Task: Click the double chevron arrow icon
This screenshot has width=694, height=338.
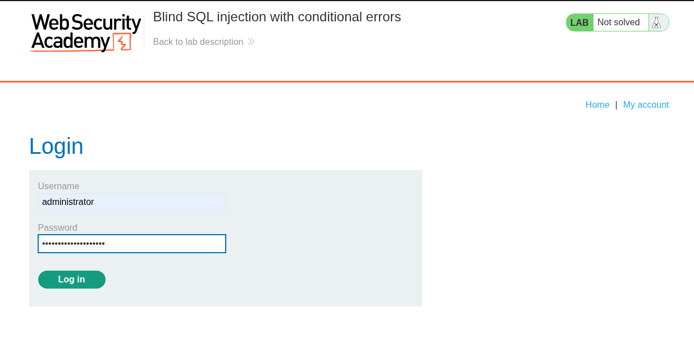Action: [251, 42]
